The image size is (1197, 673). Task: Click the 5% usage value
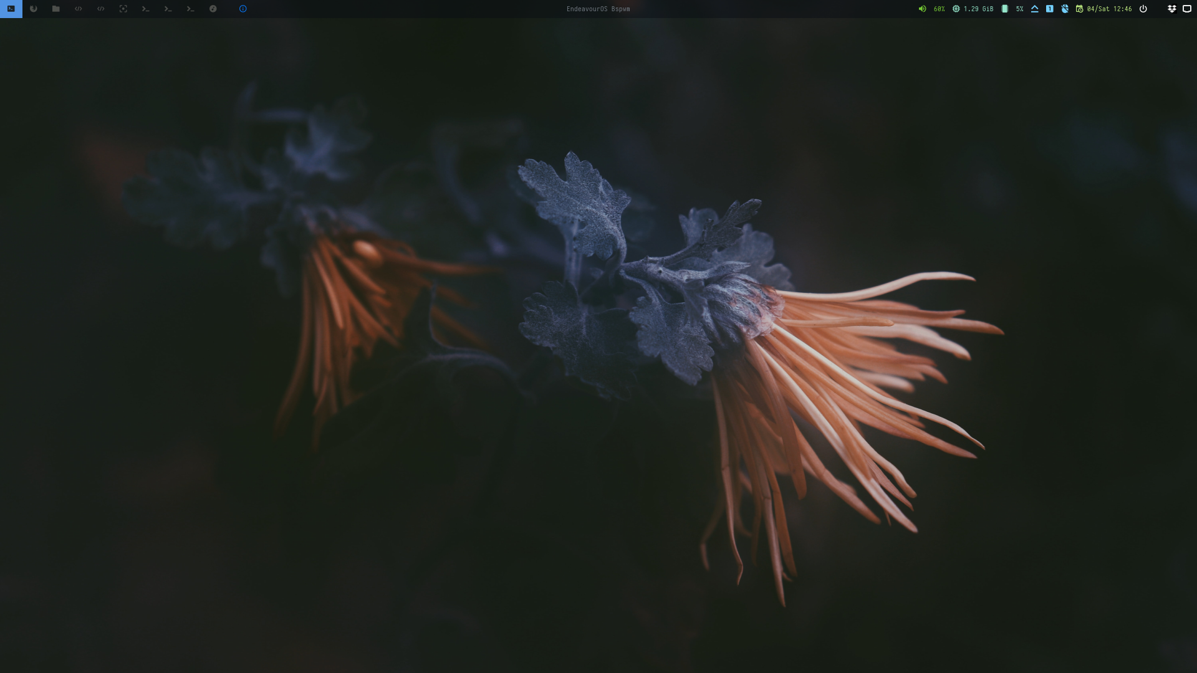coord(1019,9)
